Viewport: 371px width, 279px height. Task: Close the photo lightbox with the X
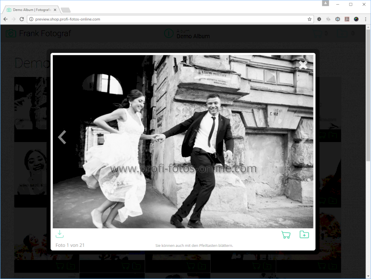pos(303,65)
